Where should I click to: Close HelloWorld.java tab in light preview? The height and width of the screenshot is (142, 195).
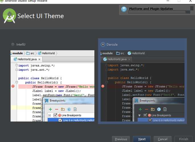39,59
